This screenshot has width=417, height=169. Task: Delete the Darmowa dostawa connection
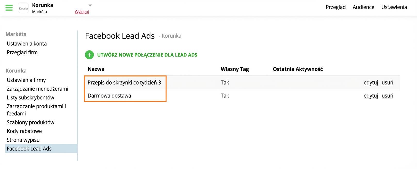coord(387,96)
